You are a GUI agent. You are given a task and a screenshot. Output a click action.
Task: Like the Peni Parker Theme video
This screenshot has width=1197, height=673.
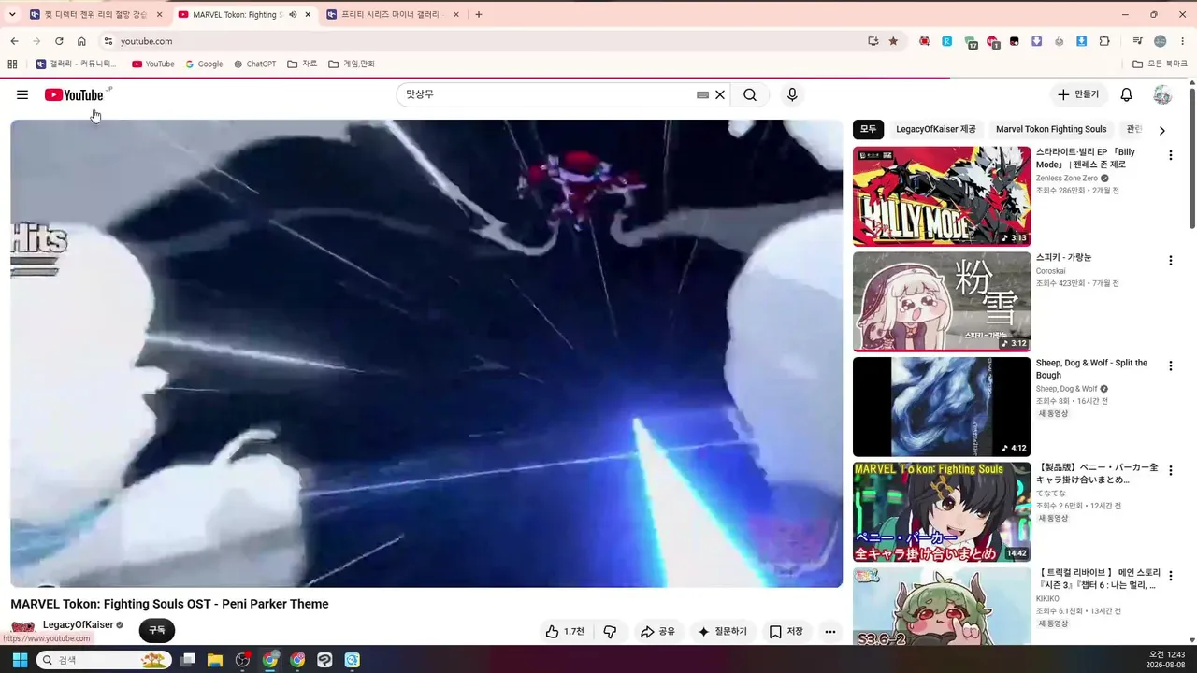565,632
